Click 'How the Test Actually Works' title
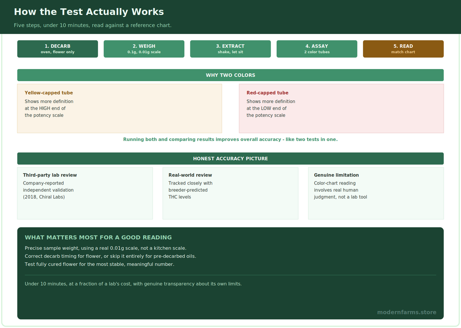 pyautogui.click(x=89, y=12)
